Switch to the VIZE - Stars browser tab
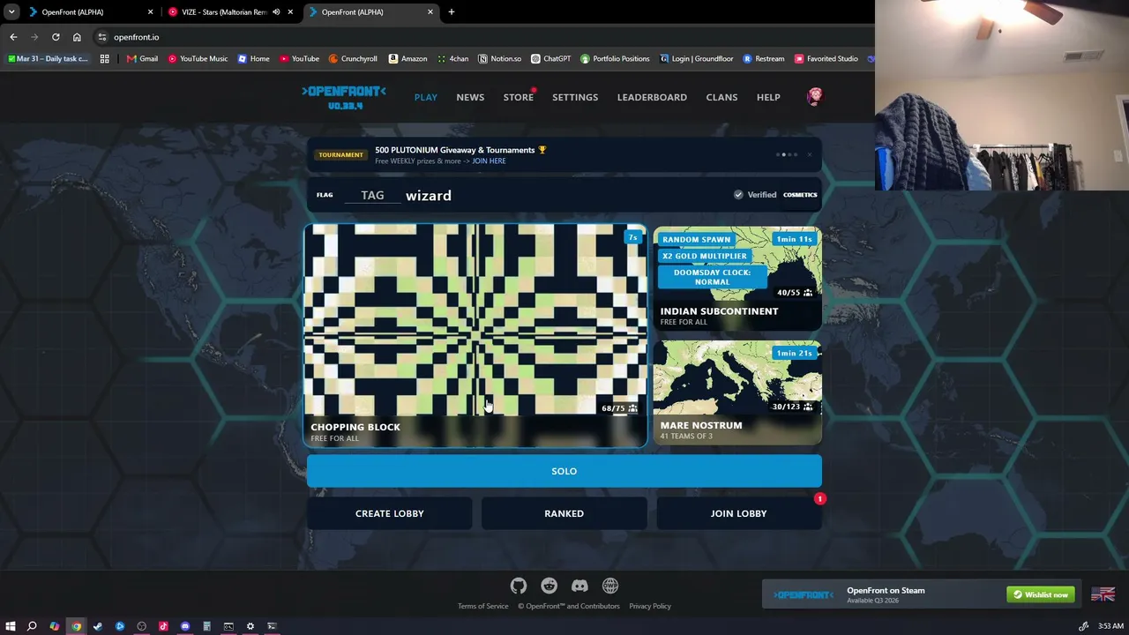Screen dimensions: 1129x635 point(229,12)
